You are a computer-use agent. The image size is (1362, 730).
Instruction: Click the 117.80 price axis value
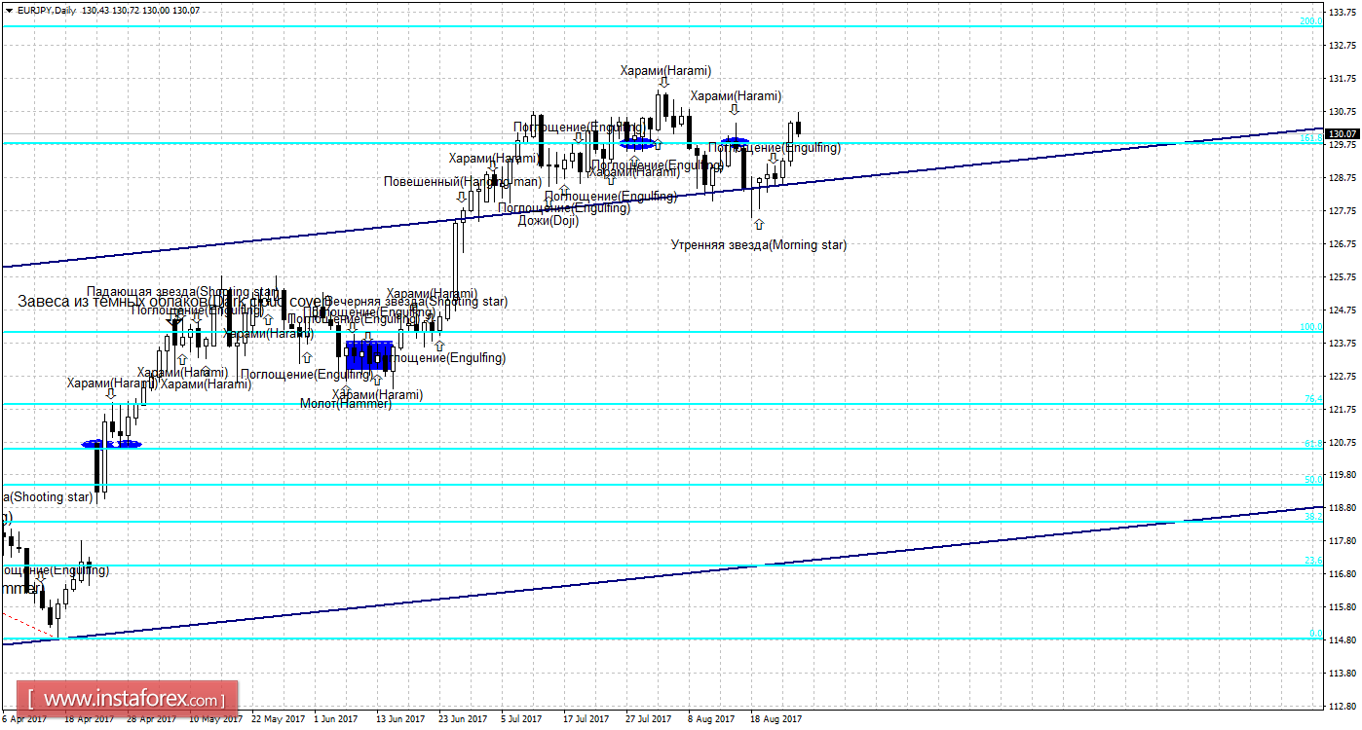[1343, 541]
